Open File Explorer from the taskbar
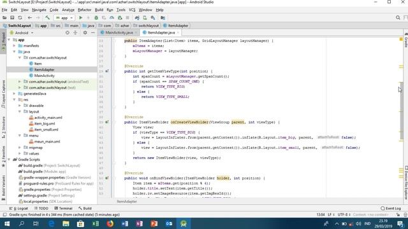This screenshot has width=408, height=229. (x=66, y=223)
